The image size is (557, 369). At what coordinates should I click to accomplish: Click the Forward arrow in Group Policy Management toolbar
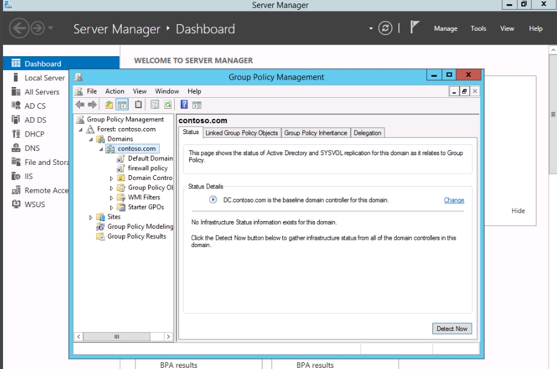tap(93, 104)
